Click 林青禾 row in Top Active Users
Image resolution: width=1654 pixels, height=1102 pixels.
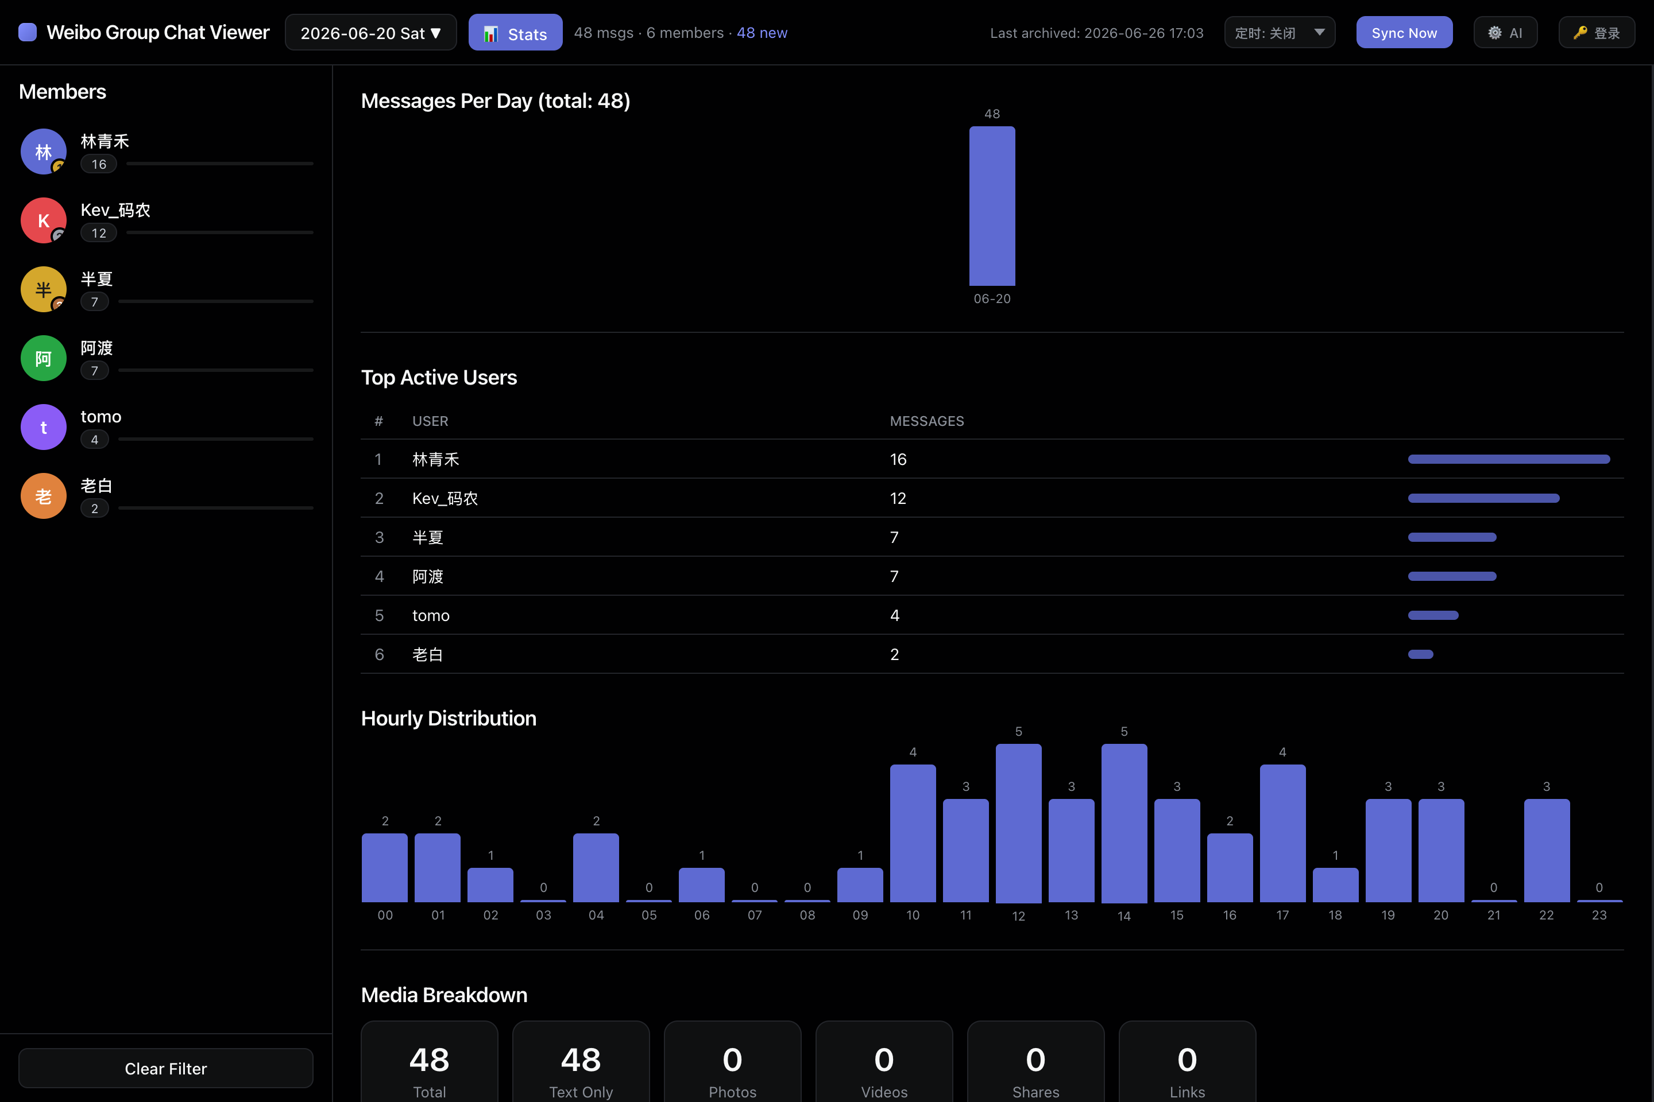coord(992,459)
